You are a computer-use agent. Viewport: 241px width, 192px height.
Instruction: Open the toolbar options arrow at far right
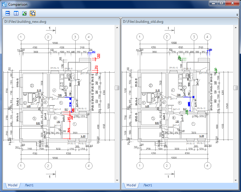pyautogui.click(x=237, y=15)
